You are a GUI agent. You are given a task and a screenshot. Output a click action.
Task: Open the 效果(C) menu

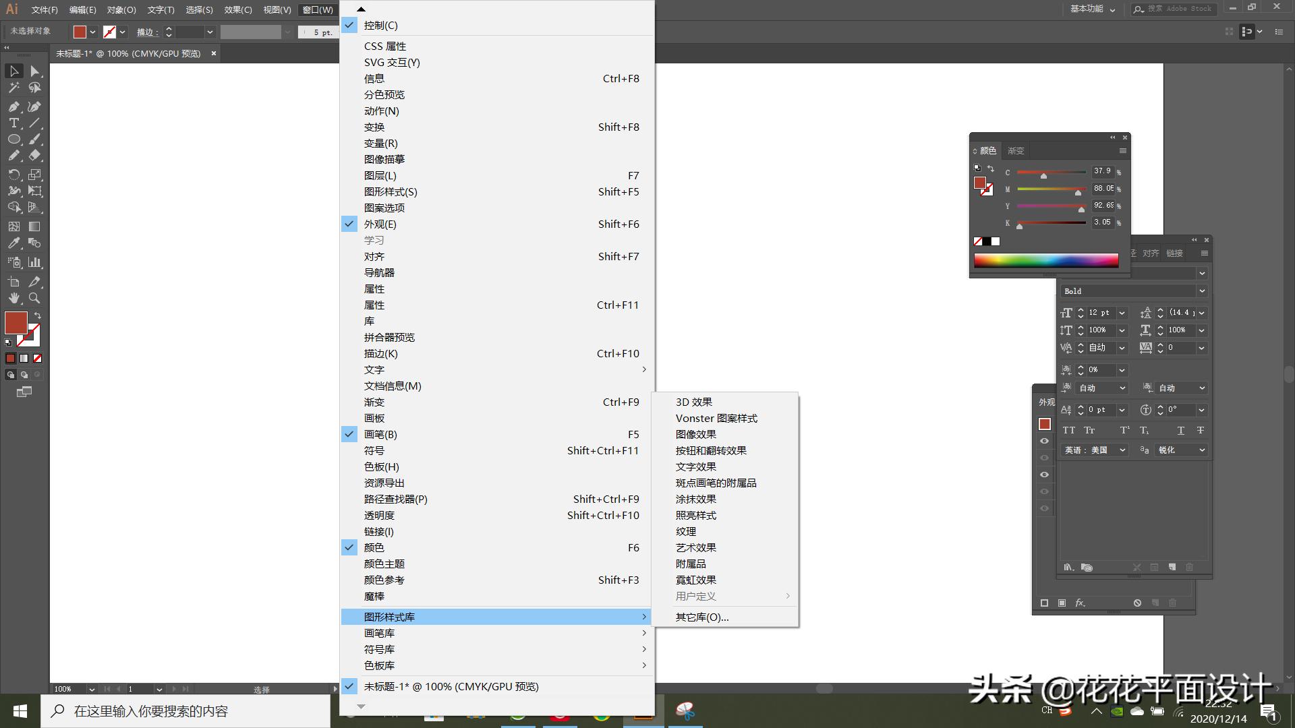[237, 9]
